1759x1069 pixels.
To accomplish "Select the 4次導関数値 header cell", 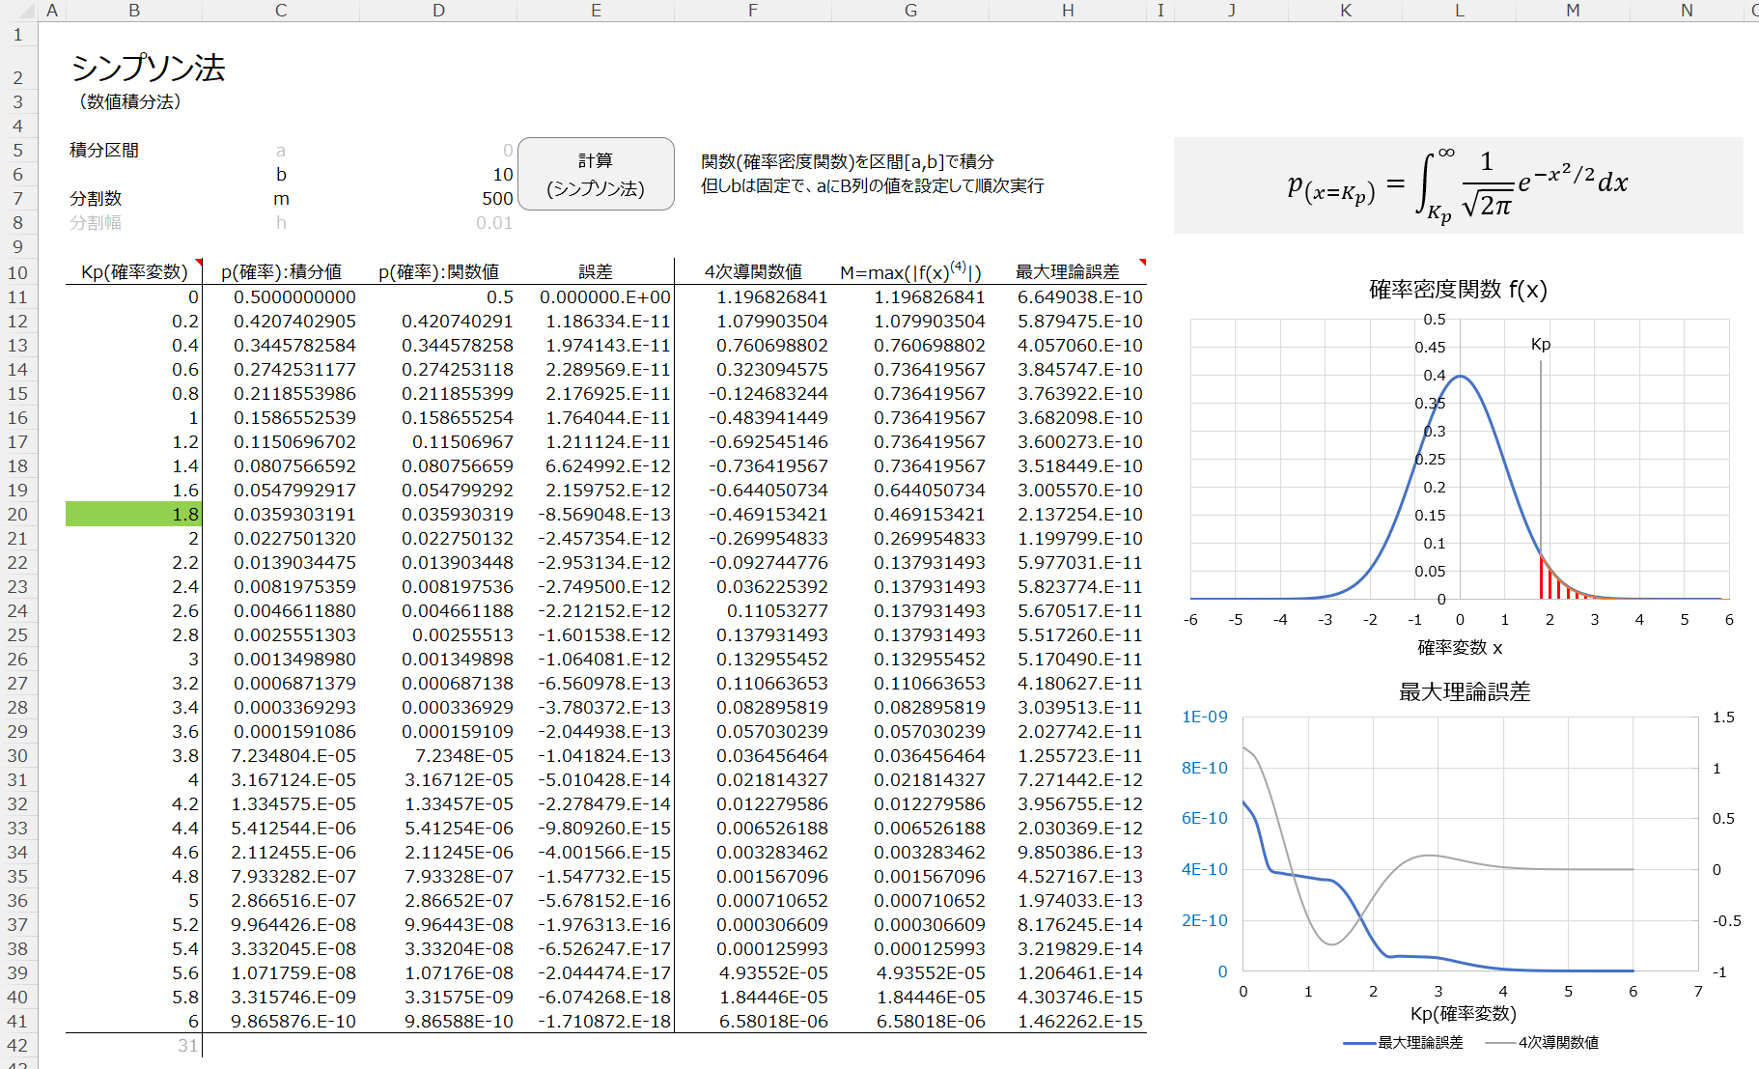I will [x=753, y=271].
